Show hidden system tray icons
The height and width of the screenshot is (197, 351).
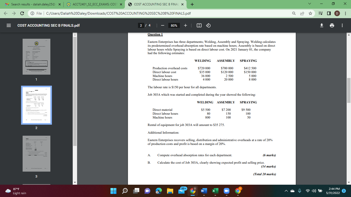[287, 191]
